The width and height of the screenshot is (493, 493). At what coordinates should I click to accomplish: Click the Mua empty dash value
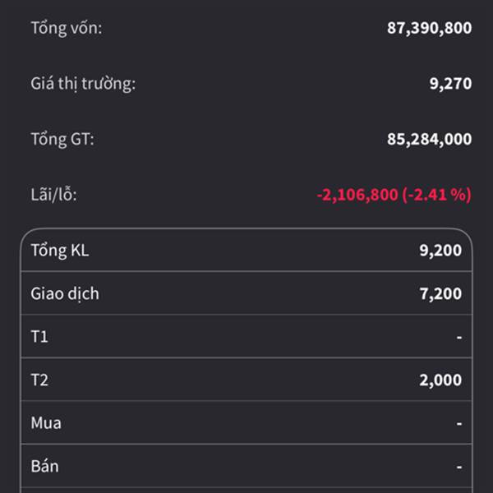(x=459, y=423)
